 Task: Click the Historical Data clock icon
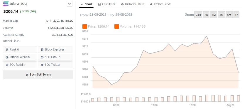click(x=122, y=4)
